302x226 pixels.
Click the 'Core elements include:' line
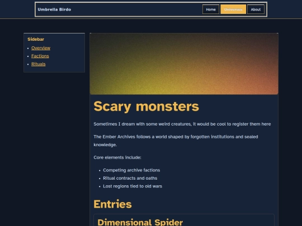coord(117,157)
